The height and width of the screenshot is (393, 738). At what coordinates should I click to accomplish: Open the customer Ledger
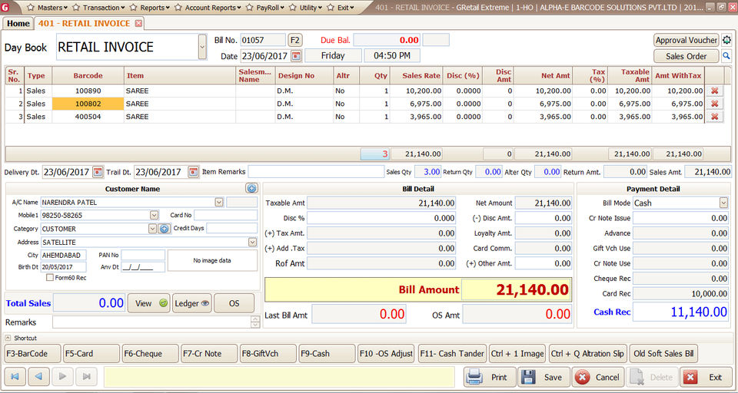[191, 303]
